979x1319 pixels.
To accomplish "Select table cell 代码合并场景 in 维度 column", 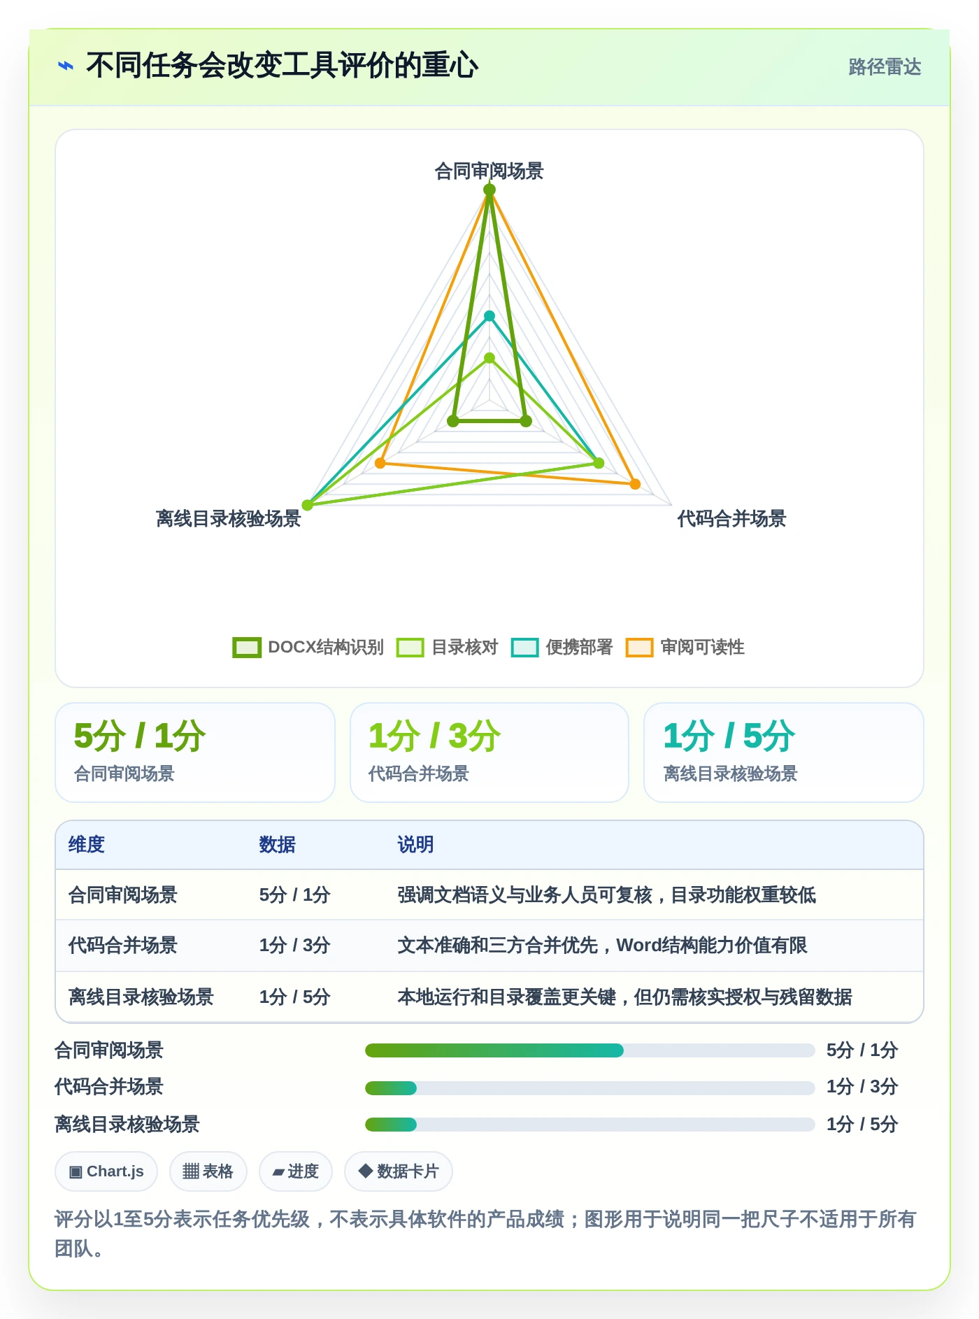I will pos(123,946).
